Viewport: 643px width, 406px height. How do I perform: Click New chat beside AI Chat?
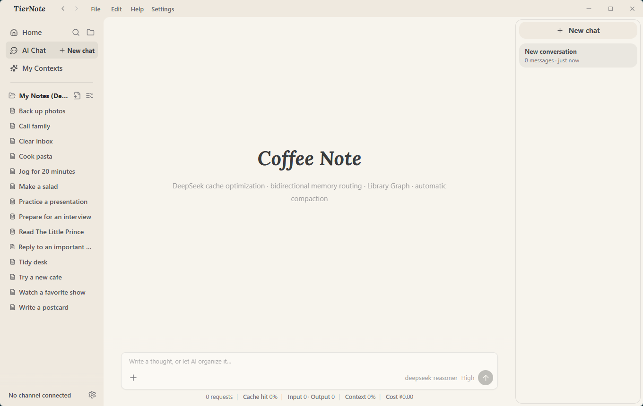pyautogui.click(x=77, y=51)
